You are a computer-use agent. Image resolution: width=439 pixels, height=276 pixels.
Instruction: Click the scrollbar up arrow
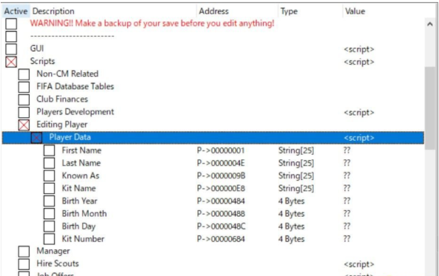[x=430, y=24]
